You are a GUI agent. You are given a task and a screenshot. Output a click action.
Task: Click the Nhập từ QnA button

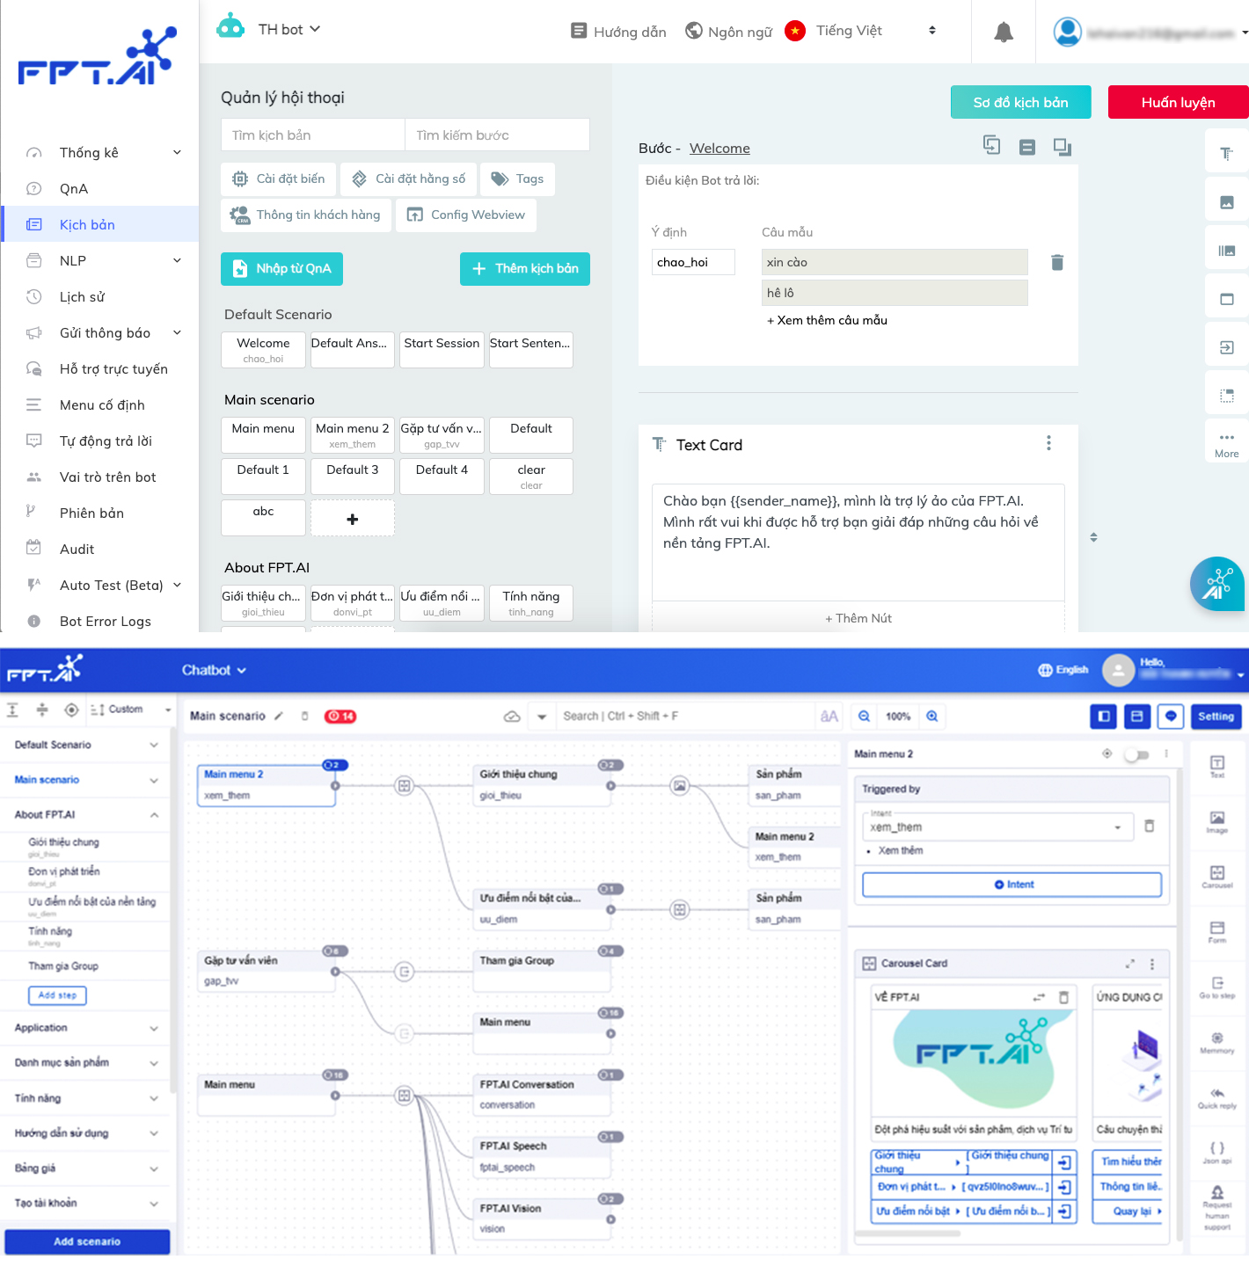[281, 268]
